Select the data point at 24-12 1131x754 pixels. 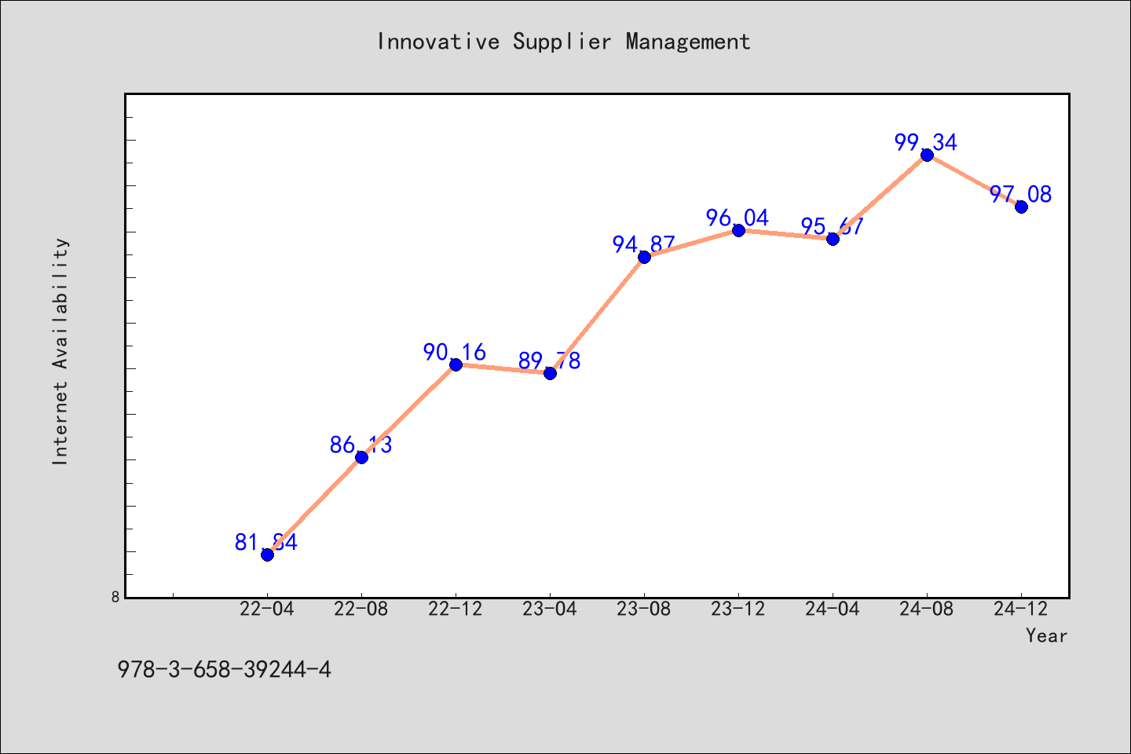[x=1021, y=207]
